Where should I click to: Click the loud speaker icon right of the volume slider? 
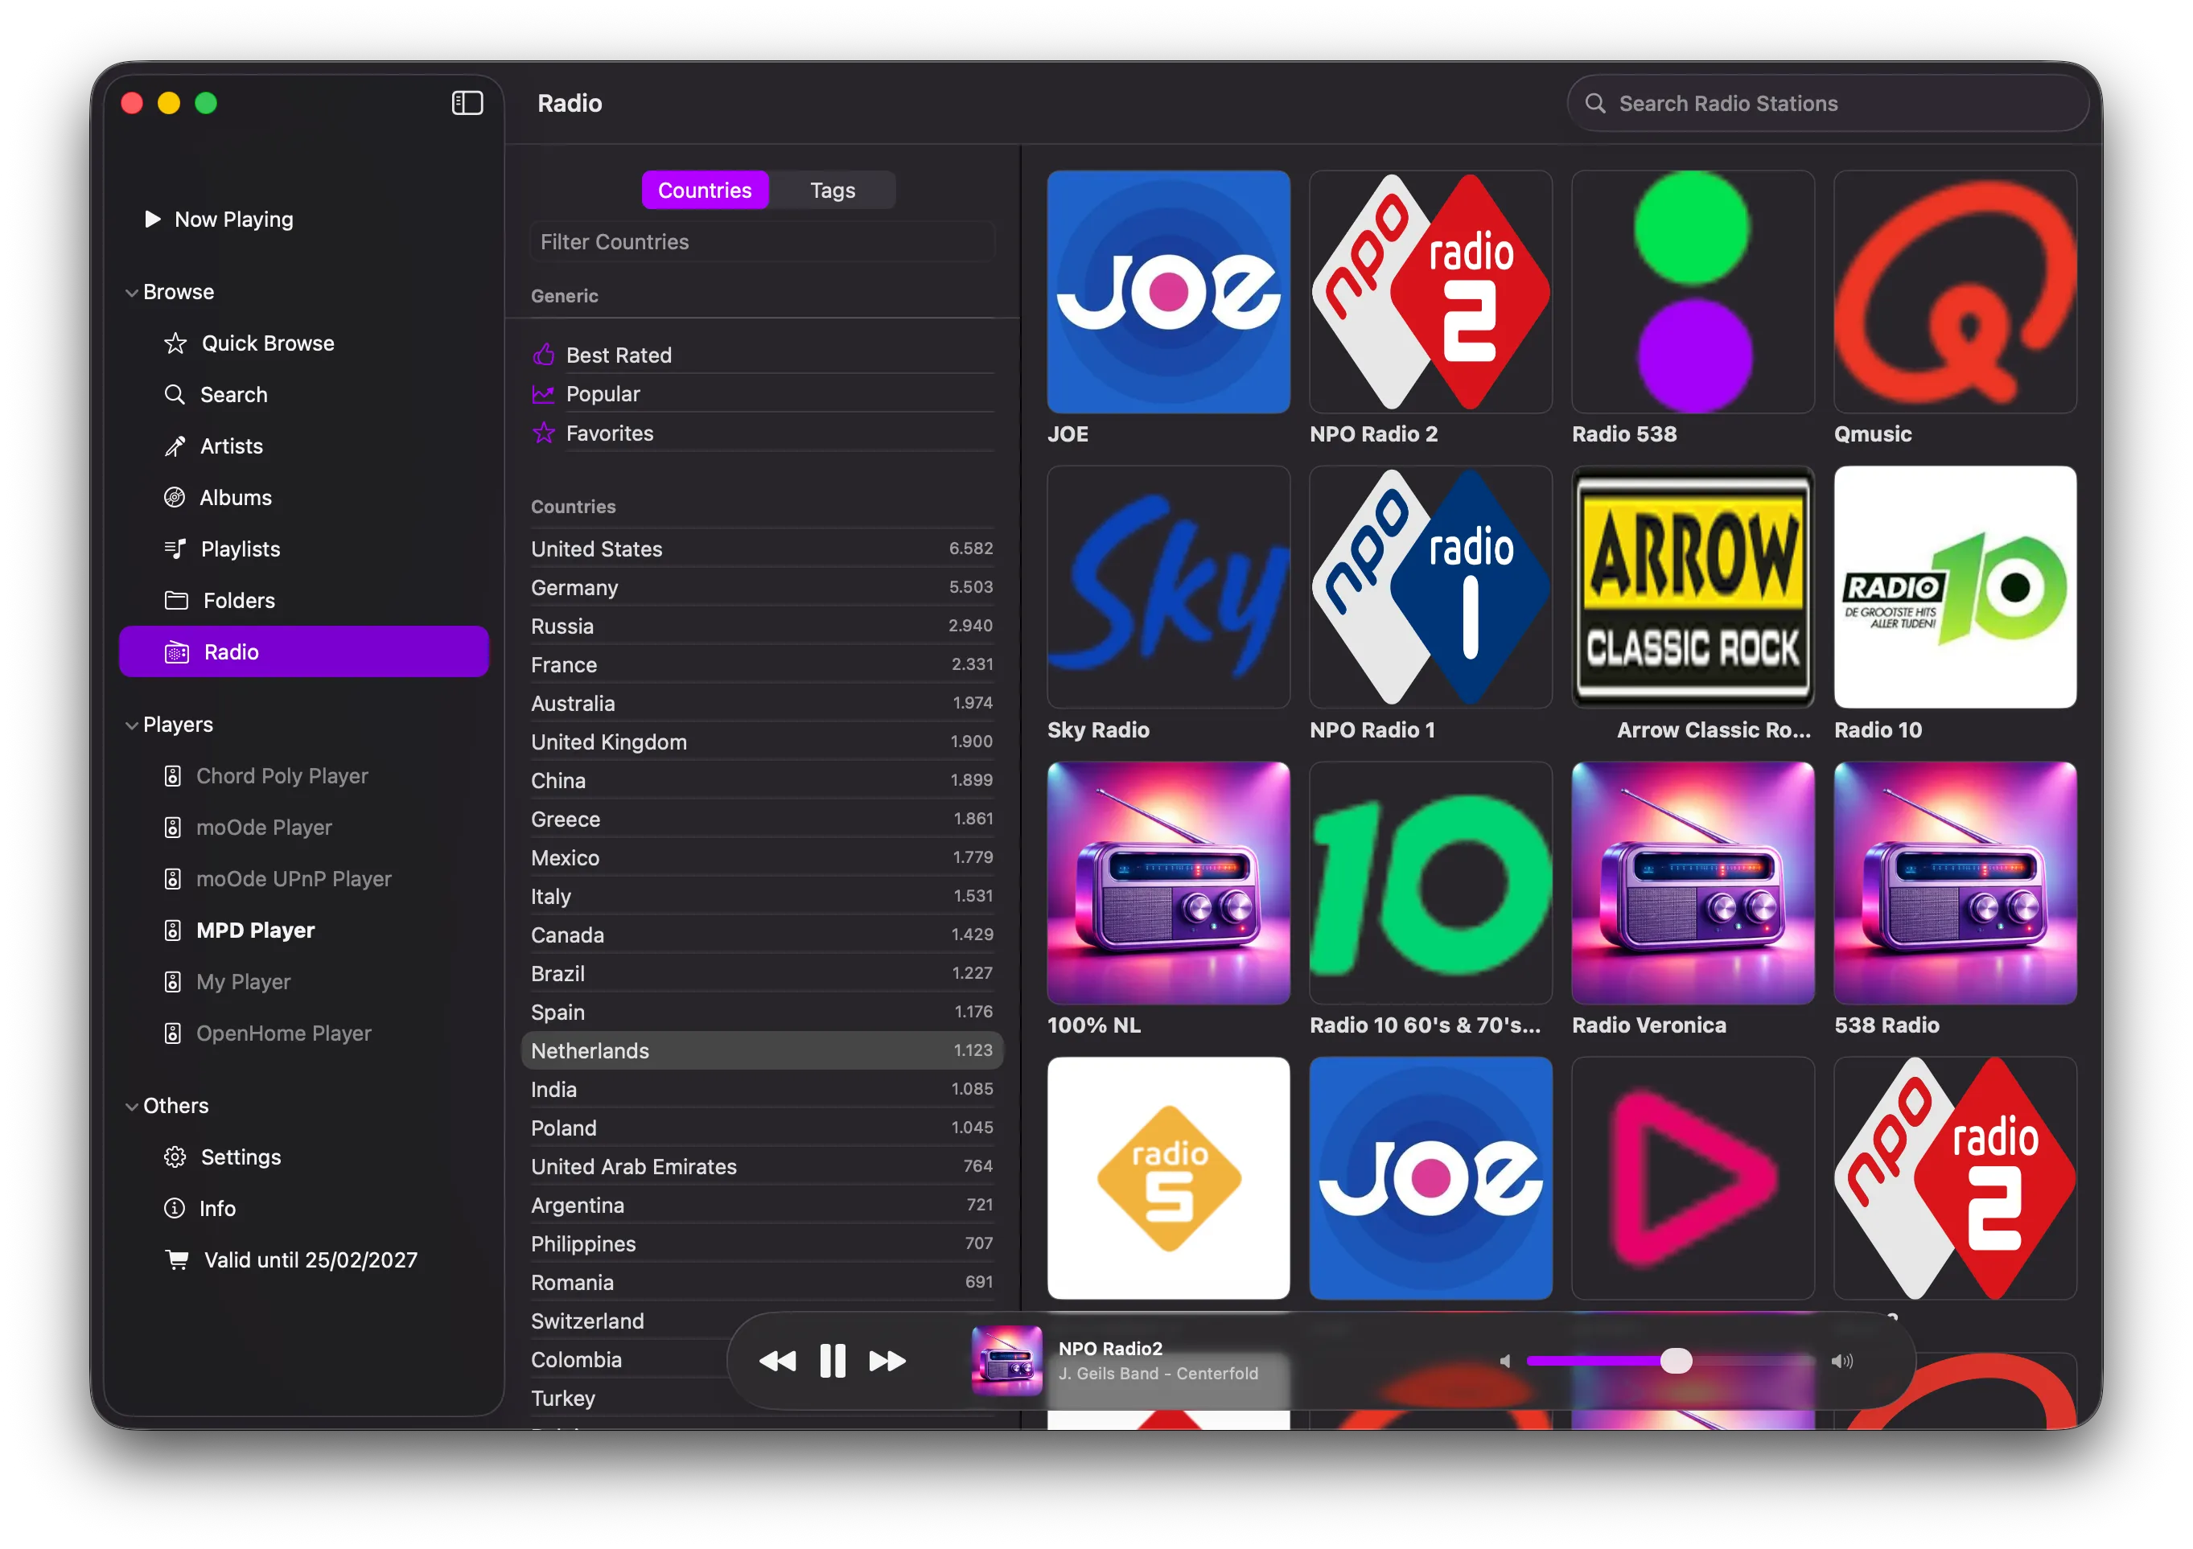pos(1841,1361)
